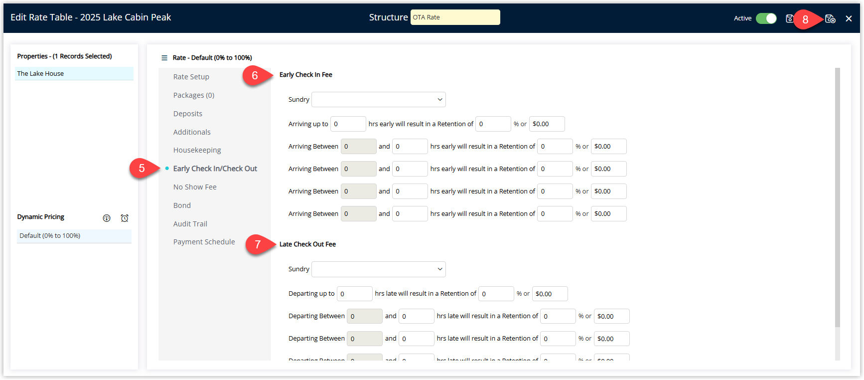Screen dimensions: 864x380
Task: Click the alarm clock Dynamic Pricing icon
Action: coord(125,218)
